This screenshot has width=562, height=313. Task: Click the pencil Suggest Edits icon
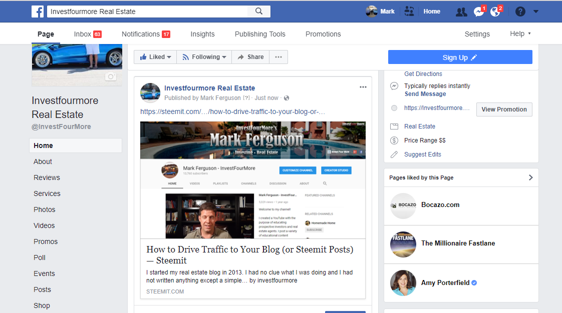click(x=394, y=154)
